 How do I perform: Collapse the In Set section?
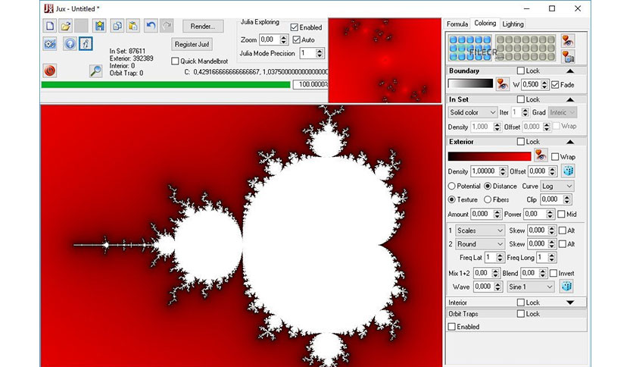[x=570, y=100]
